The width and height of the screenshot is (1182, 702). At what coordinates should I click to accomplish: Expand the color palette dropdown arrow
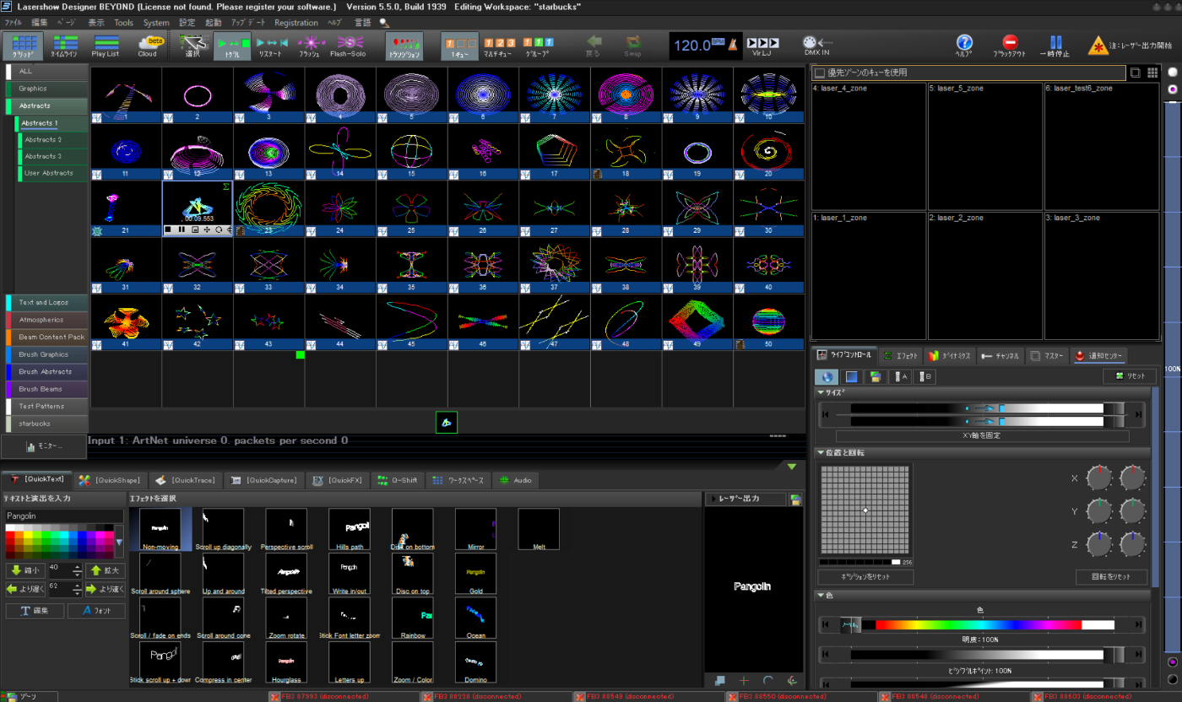119,542
